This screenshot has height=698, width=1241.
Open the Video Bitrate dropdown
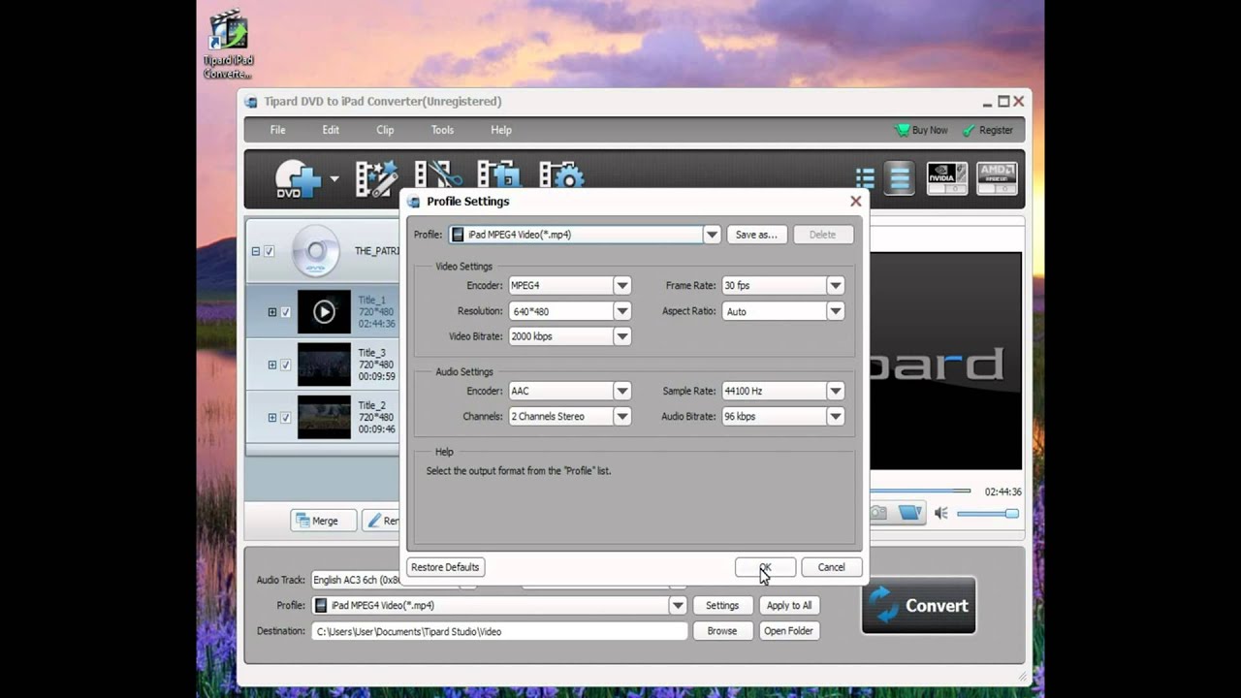[x=622, y=336]
